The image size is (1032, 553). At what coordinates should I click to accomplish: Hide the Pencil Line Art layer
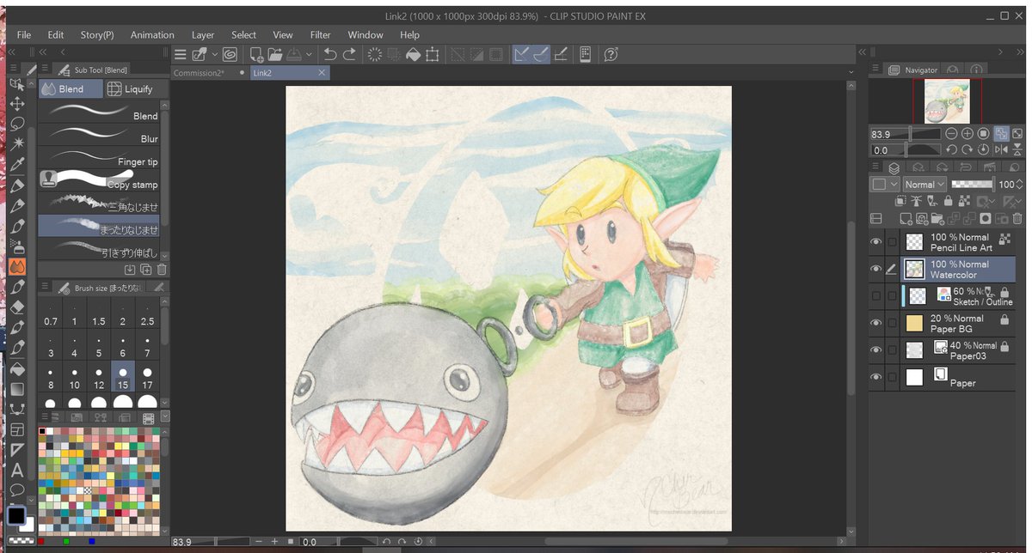click(x=875, y=242)
